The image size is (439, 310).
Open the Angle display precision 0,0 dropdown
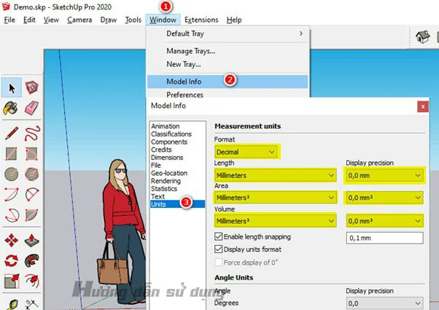click(385, 303)
